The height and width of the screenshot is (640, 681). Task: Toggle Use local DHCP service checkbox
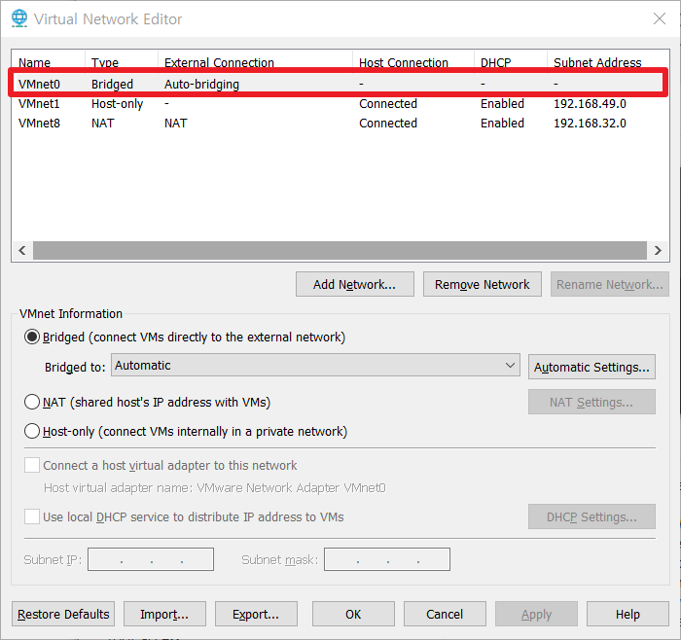[x=32, y=516]
